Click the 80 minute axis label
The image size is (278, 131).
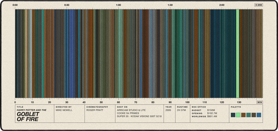click(x=153, y=102)
